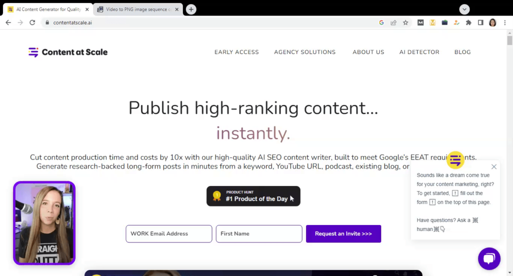Open the ABOUT US menu item
This screenshot has height=276, width=513.
368,52
